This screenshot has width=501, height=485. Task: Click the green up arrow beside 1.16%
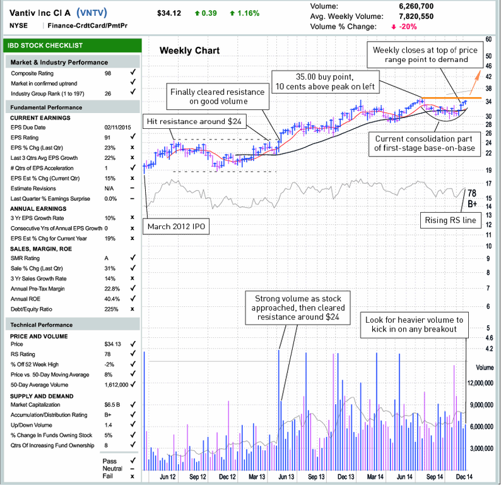click(232, 13)
